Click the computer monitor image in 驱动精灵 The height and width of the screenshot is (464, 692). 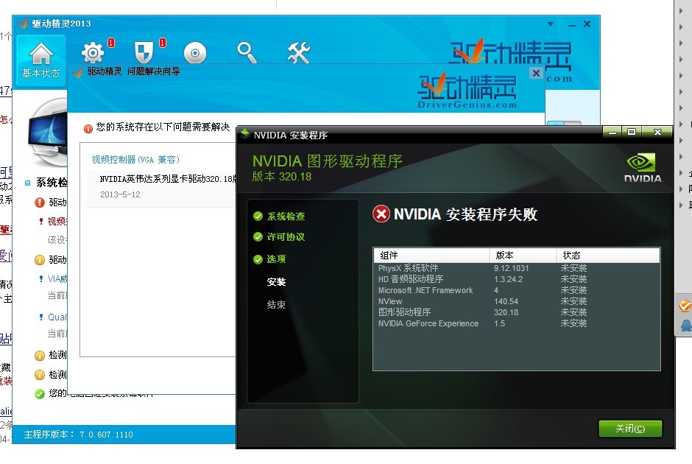48,133
